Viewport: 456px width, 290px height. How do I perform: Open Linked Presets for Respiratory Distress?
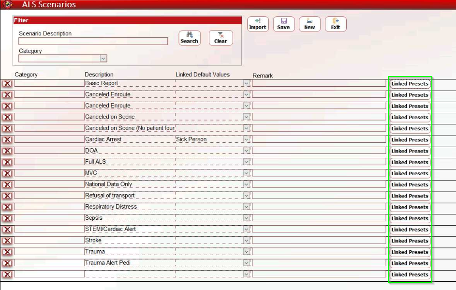click(x=410, y=207)
